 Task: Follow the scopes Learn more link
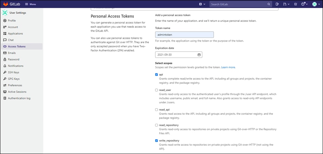point(228,67)
